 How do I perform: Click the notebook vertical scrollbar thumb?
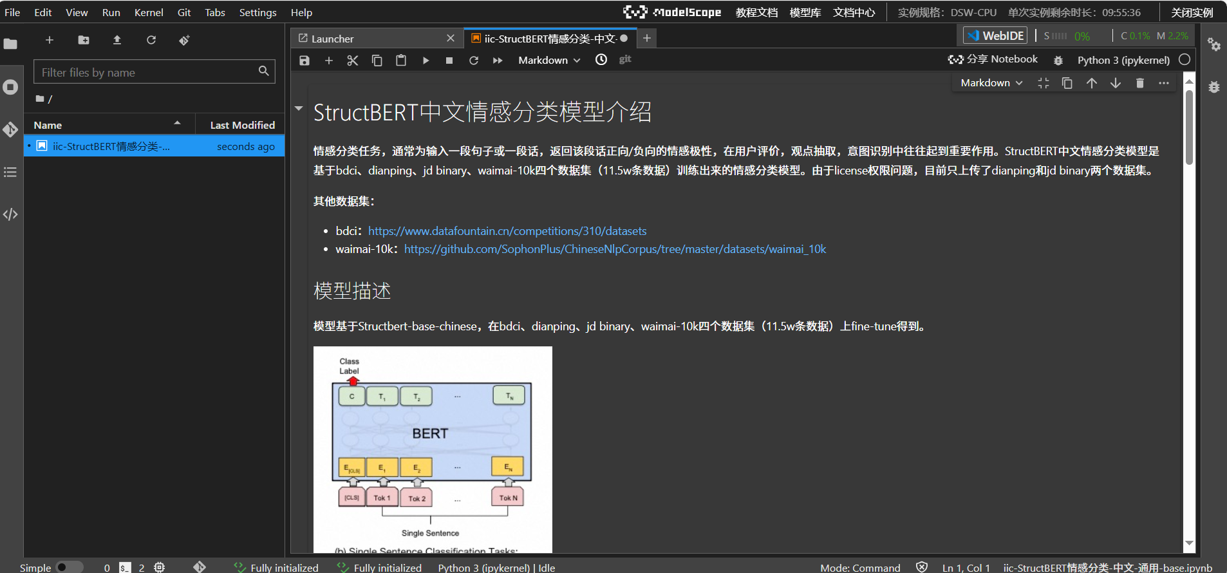coord(1189,127)
